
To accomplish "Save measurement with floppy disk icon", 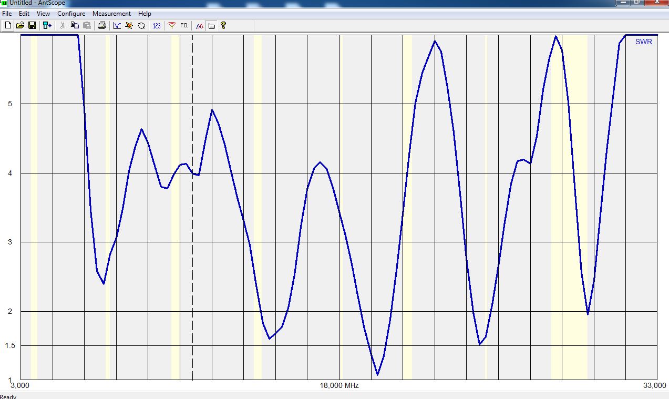I will [x=32, y=25].
